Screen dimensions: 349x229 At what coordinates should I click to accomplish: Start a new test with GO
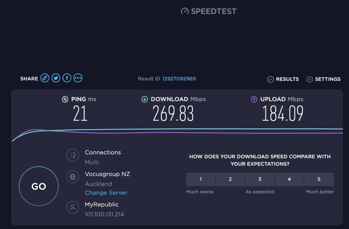point(39,186)
